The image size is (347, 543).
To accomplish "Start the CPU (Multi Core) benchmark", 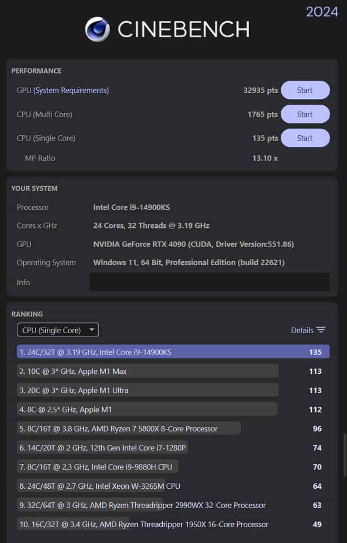I will (305, 114).
